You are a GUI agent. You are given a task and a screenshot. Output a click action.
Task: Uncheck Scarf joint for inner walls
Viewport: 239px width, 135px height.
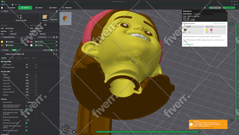[26, 123]
